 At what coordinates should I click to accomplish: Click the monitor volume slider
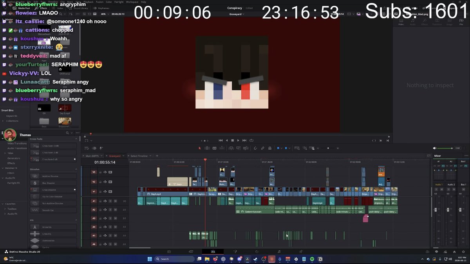pos(445,148)
